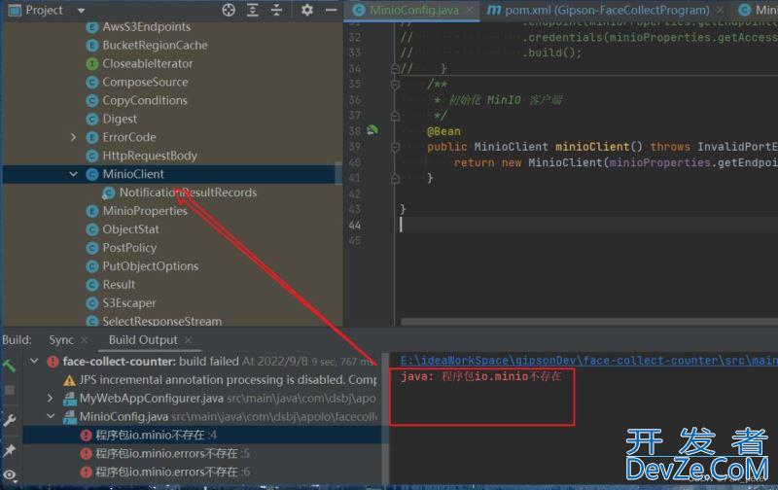The width and height of the screenshot is (778, 490).
Task: Click the expand all icon in Project toolbar
Action: click(253, 10)
